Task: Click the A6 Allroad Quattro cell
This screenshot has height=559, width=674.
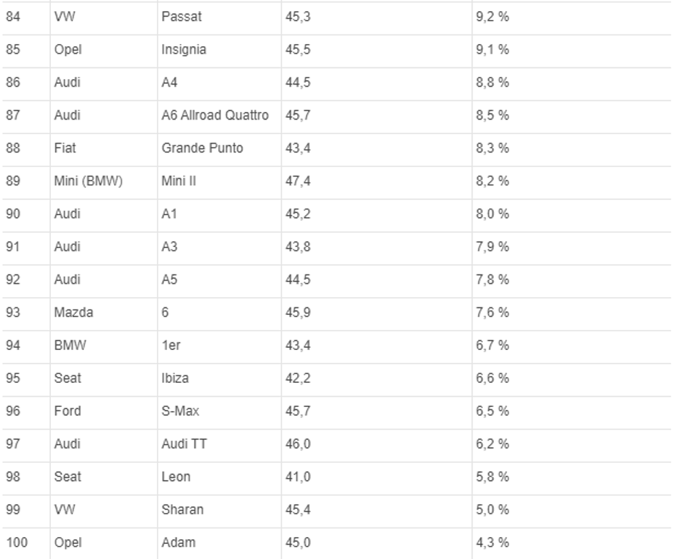Action: click(215, 116)
